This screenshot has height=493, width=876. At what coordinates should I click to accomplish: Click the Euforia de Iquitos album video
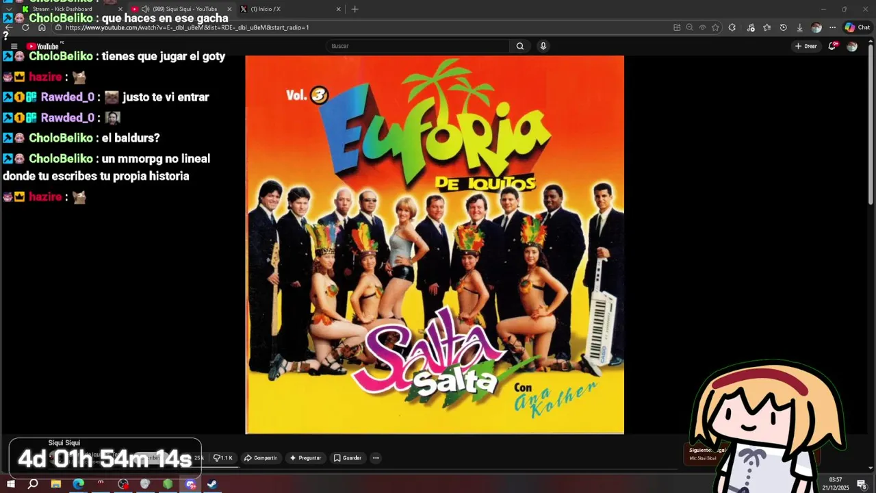tap(435, 244)
